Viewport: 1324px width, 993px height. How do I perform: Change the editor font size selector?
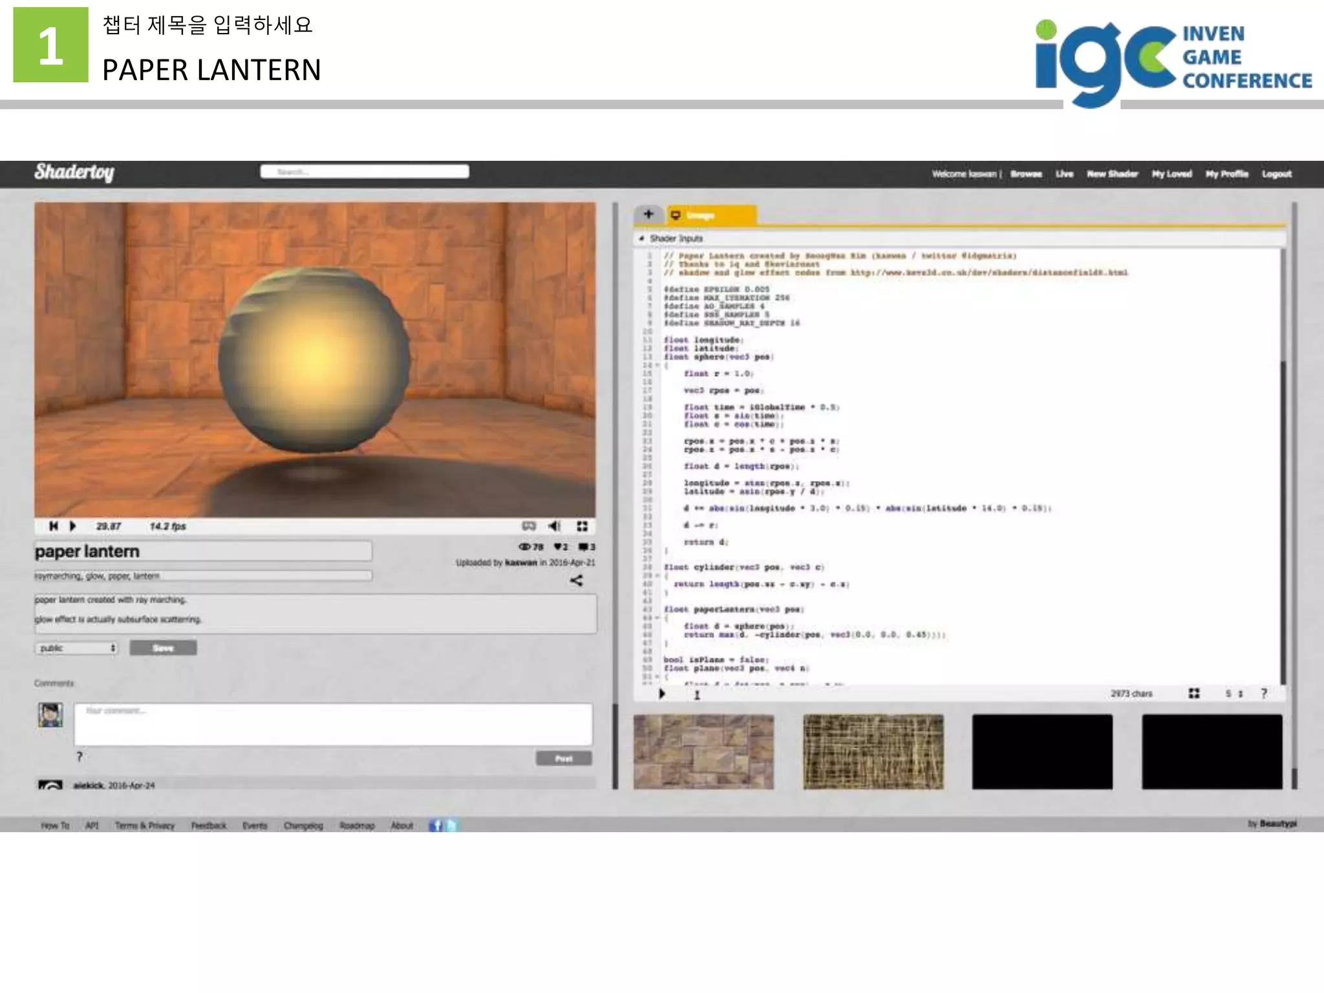(1233, 693)
